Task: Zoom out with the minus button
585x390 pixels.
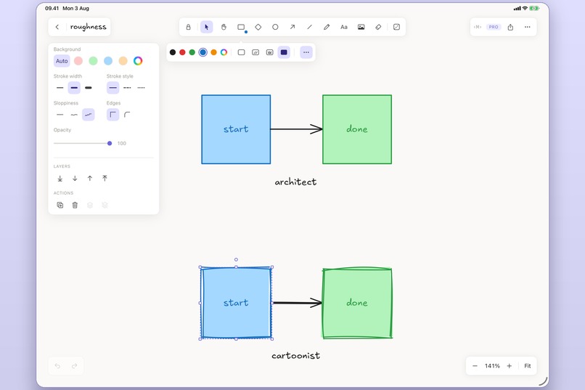Action: [x=475, y=366]
